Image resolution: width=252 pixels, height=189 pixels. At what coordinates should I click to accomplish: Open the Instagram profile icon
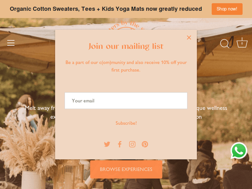(132, 144)
